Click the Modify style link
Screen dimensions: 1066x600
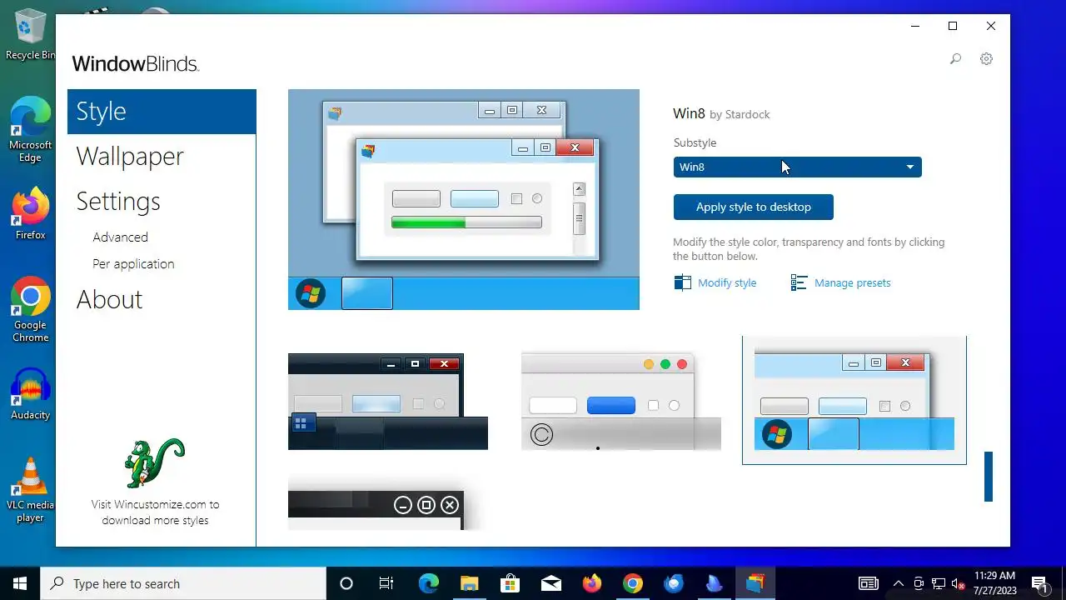(x=727, y=282)
